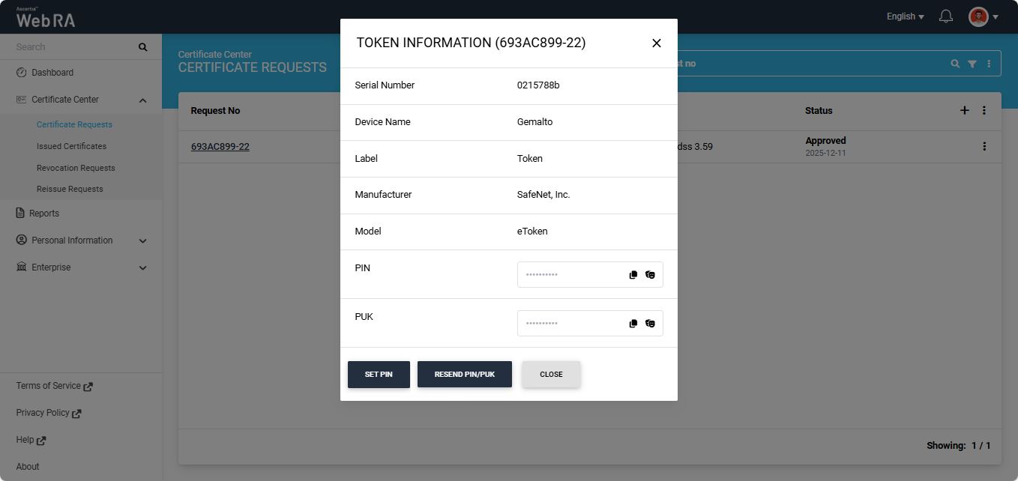Click the filter funnel icon
The height and width of the screenshot is (481, 1018).
[972, 64]
